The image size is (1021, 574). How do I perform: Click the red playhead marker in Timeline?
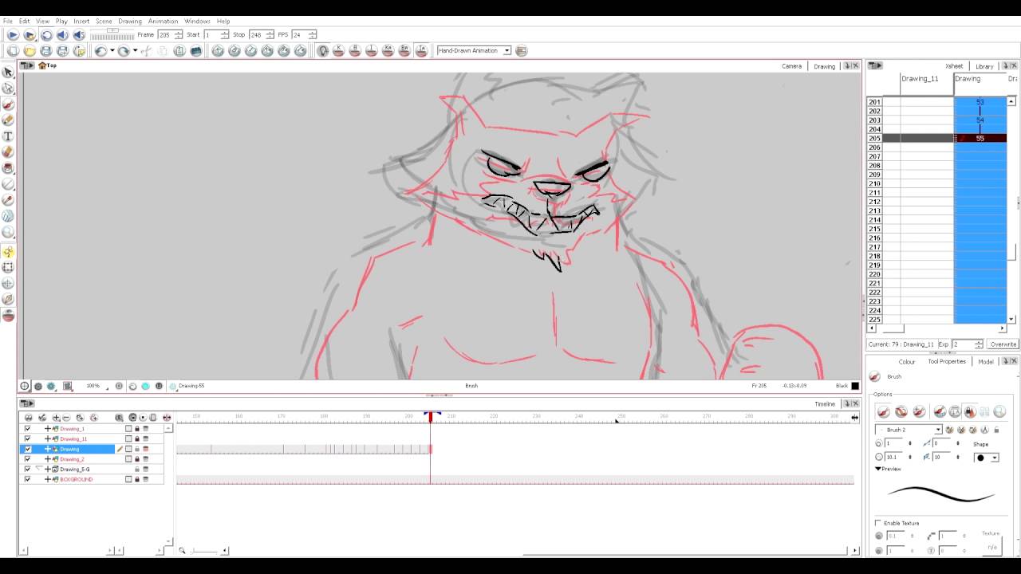tap(430, 417)
